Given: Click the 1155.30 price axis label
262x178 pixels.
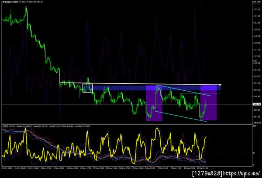Looking at the screenshot, I should [256, 29].
